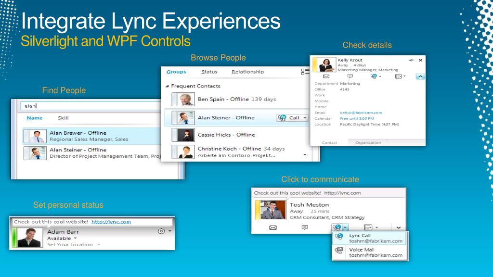Click Tosh Meston's note with http://lync.com

tap(328, 193)
